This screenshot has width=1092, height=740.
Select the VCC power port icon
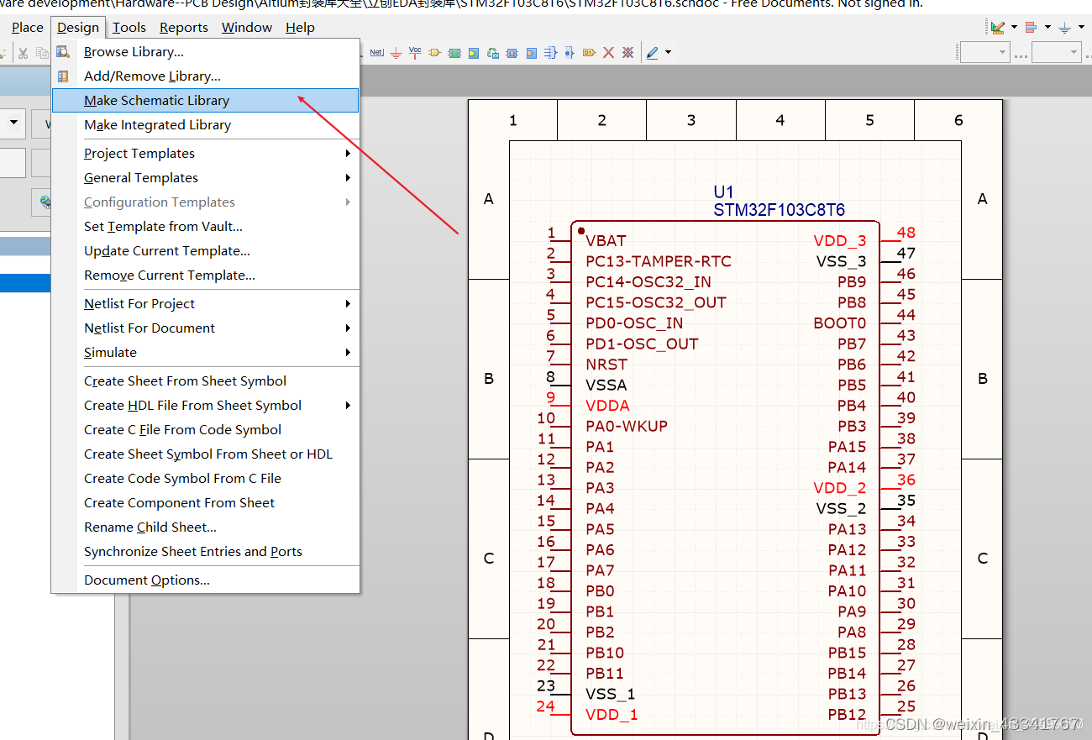[415, 53]
